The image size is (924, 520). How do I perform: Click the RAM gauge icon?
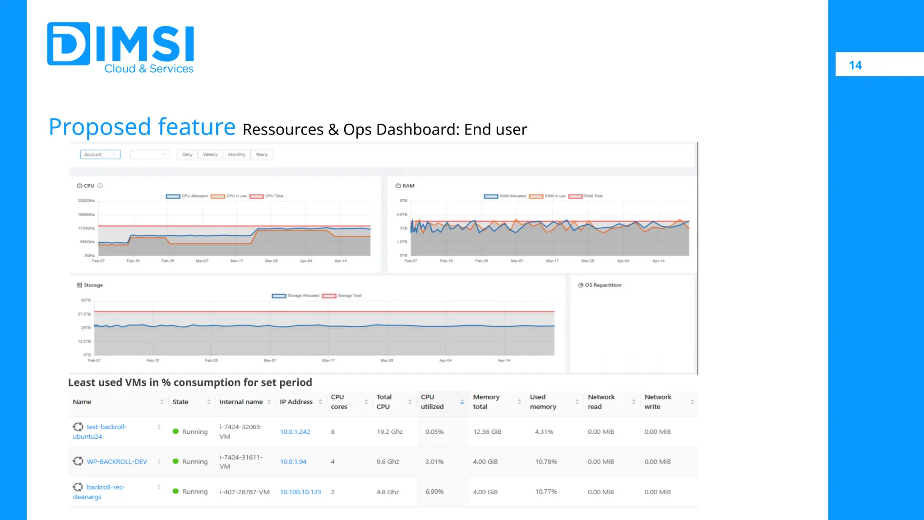[x=398, y=186]
